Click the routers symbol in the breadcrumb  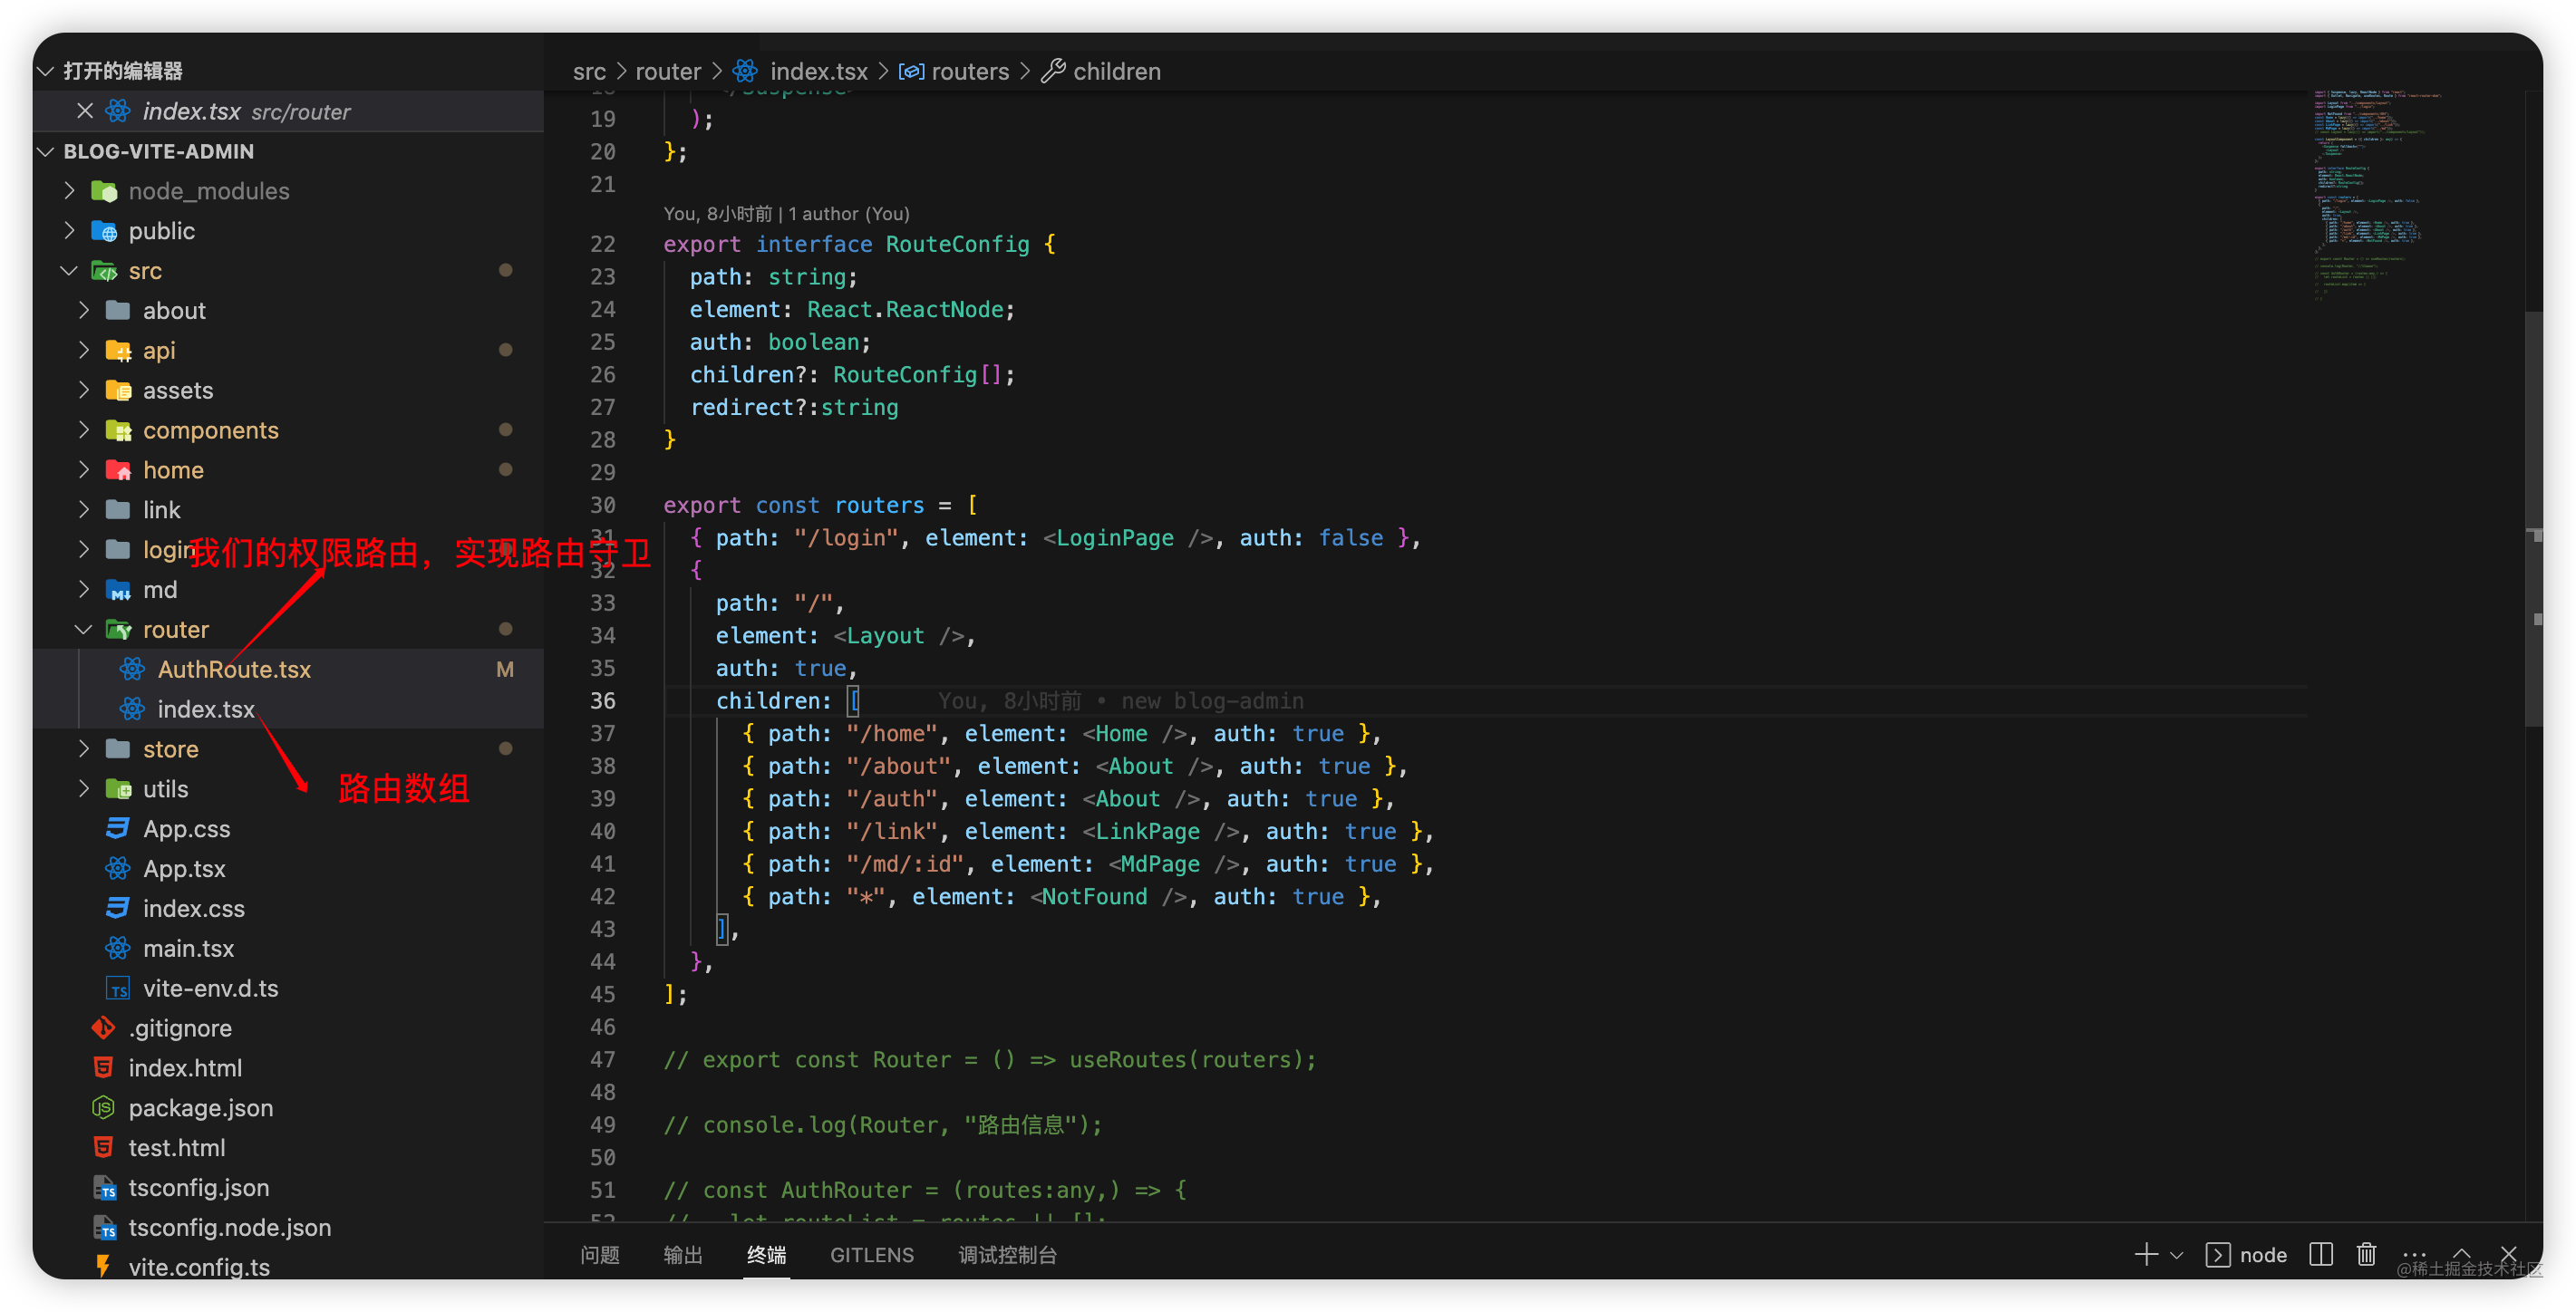970,71
